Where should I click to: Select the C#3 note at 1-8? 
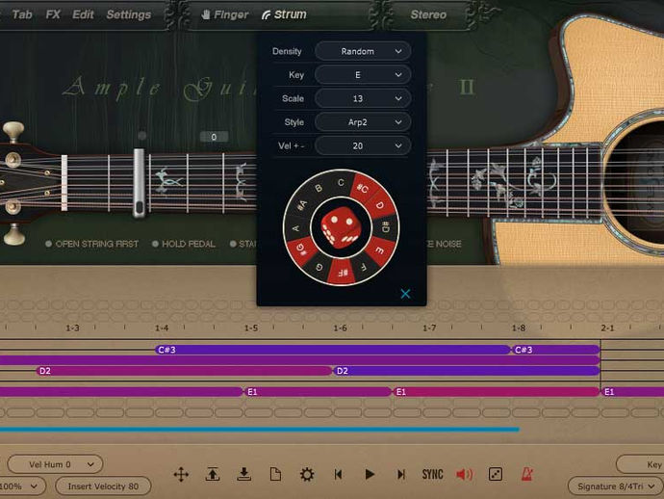(555, 350)
